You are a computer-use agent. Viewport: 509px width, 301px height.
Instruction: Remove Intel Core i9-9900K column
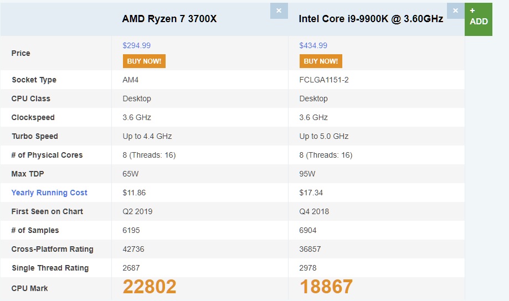pyautogui.click(x=455, y=11)
